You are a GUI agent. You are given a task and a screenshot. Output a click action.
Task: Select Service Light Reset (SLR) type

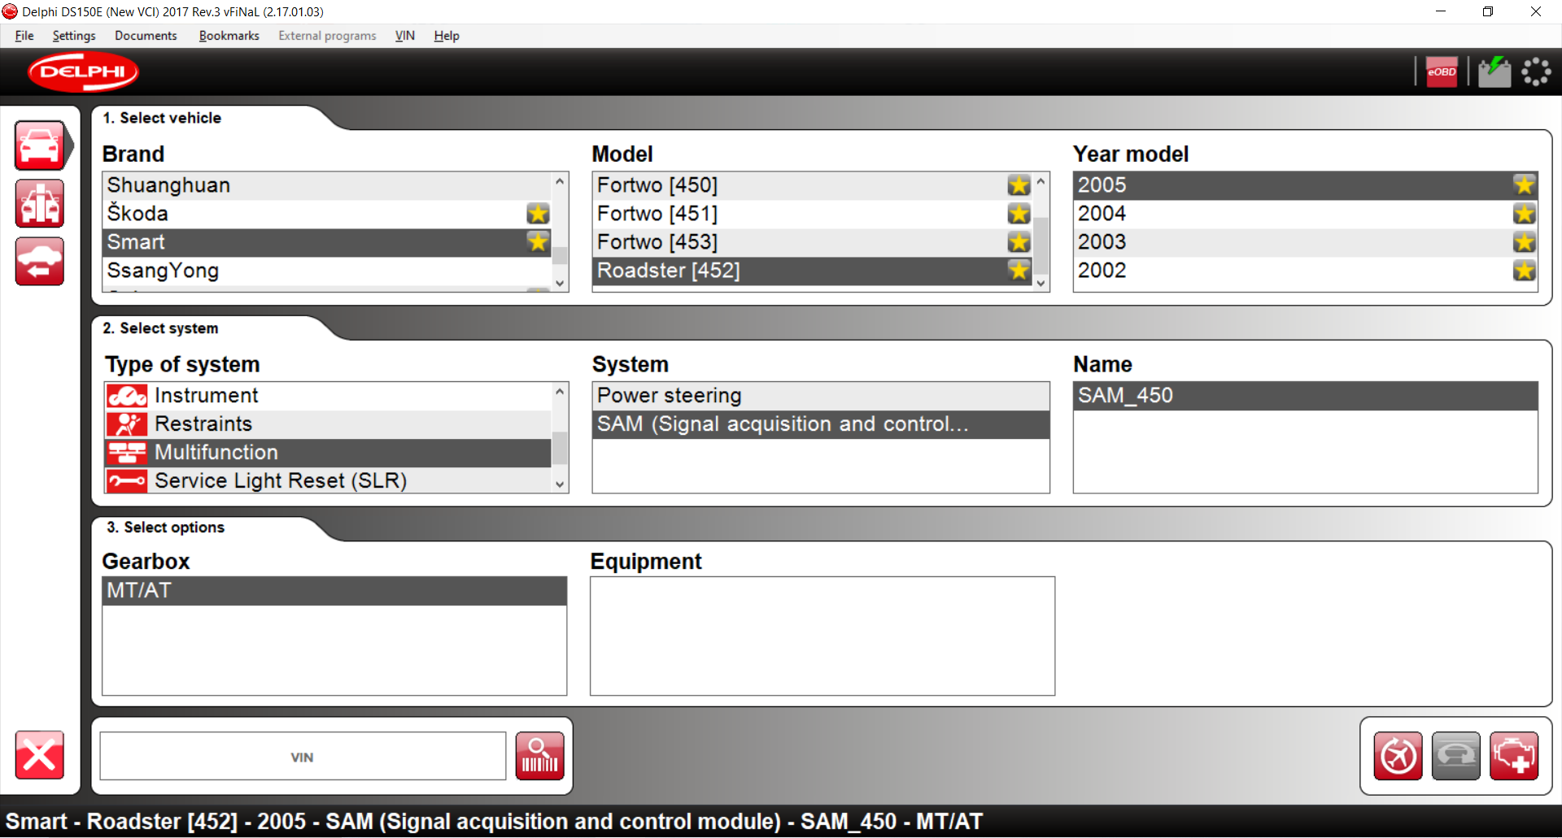pos(280,481)
